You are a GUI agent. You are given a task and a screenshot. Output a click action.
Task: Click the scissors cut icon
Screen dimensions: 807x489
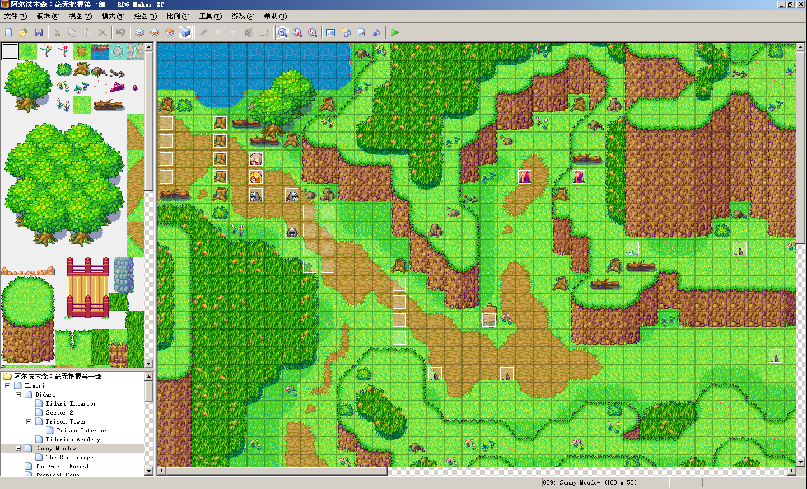click(57, 32)
